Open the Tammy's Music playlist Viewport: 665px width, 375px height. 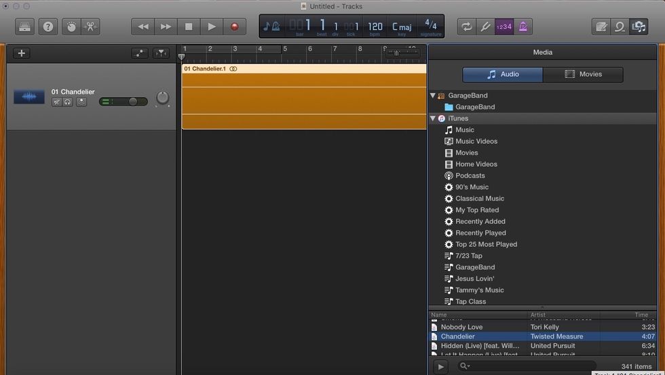coord(474,290)
